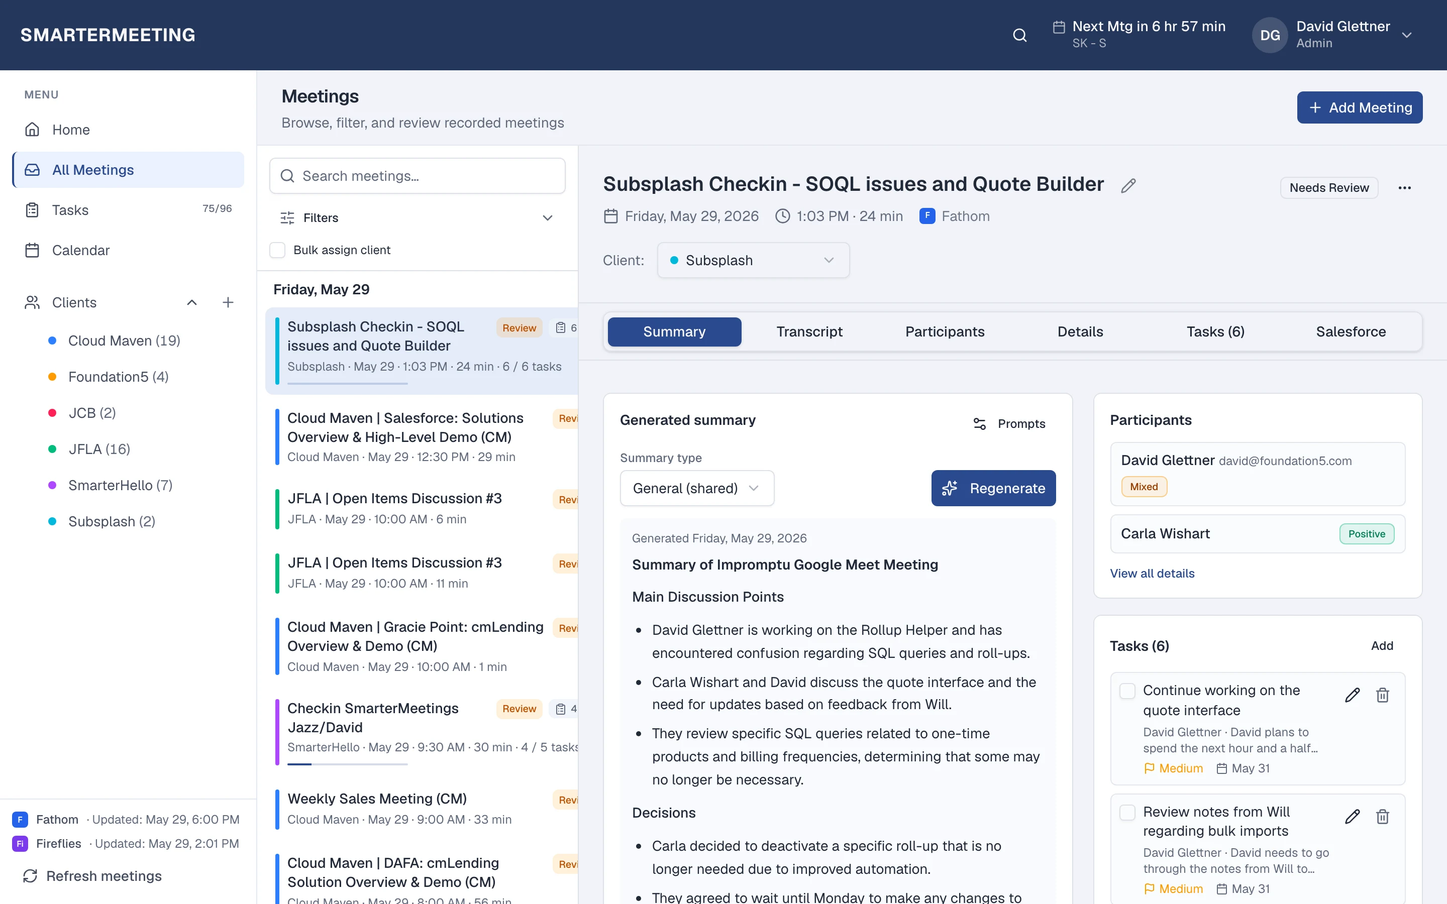Edit the Review notes from Will task

coord(1353,816)
